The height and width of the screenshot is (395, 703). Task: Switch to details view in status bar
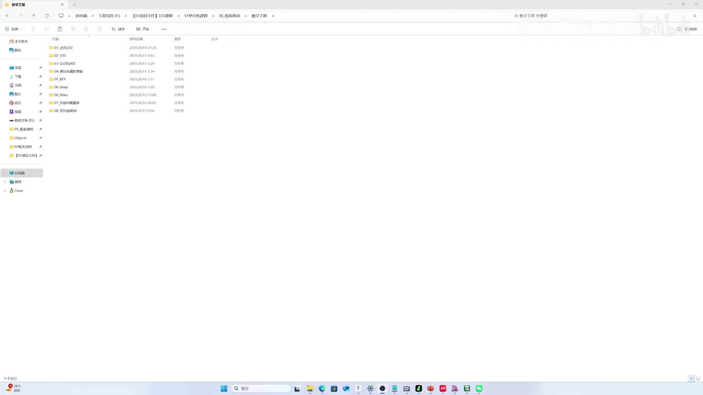691,379
